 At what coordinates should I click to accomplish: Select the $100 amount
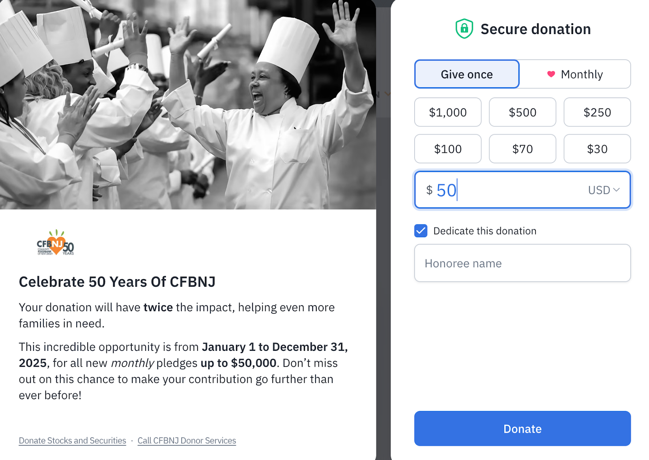pos(447,149)
